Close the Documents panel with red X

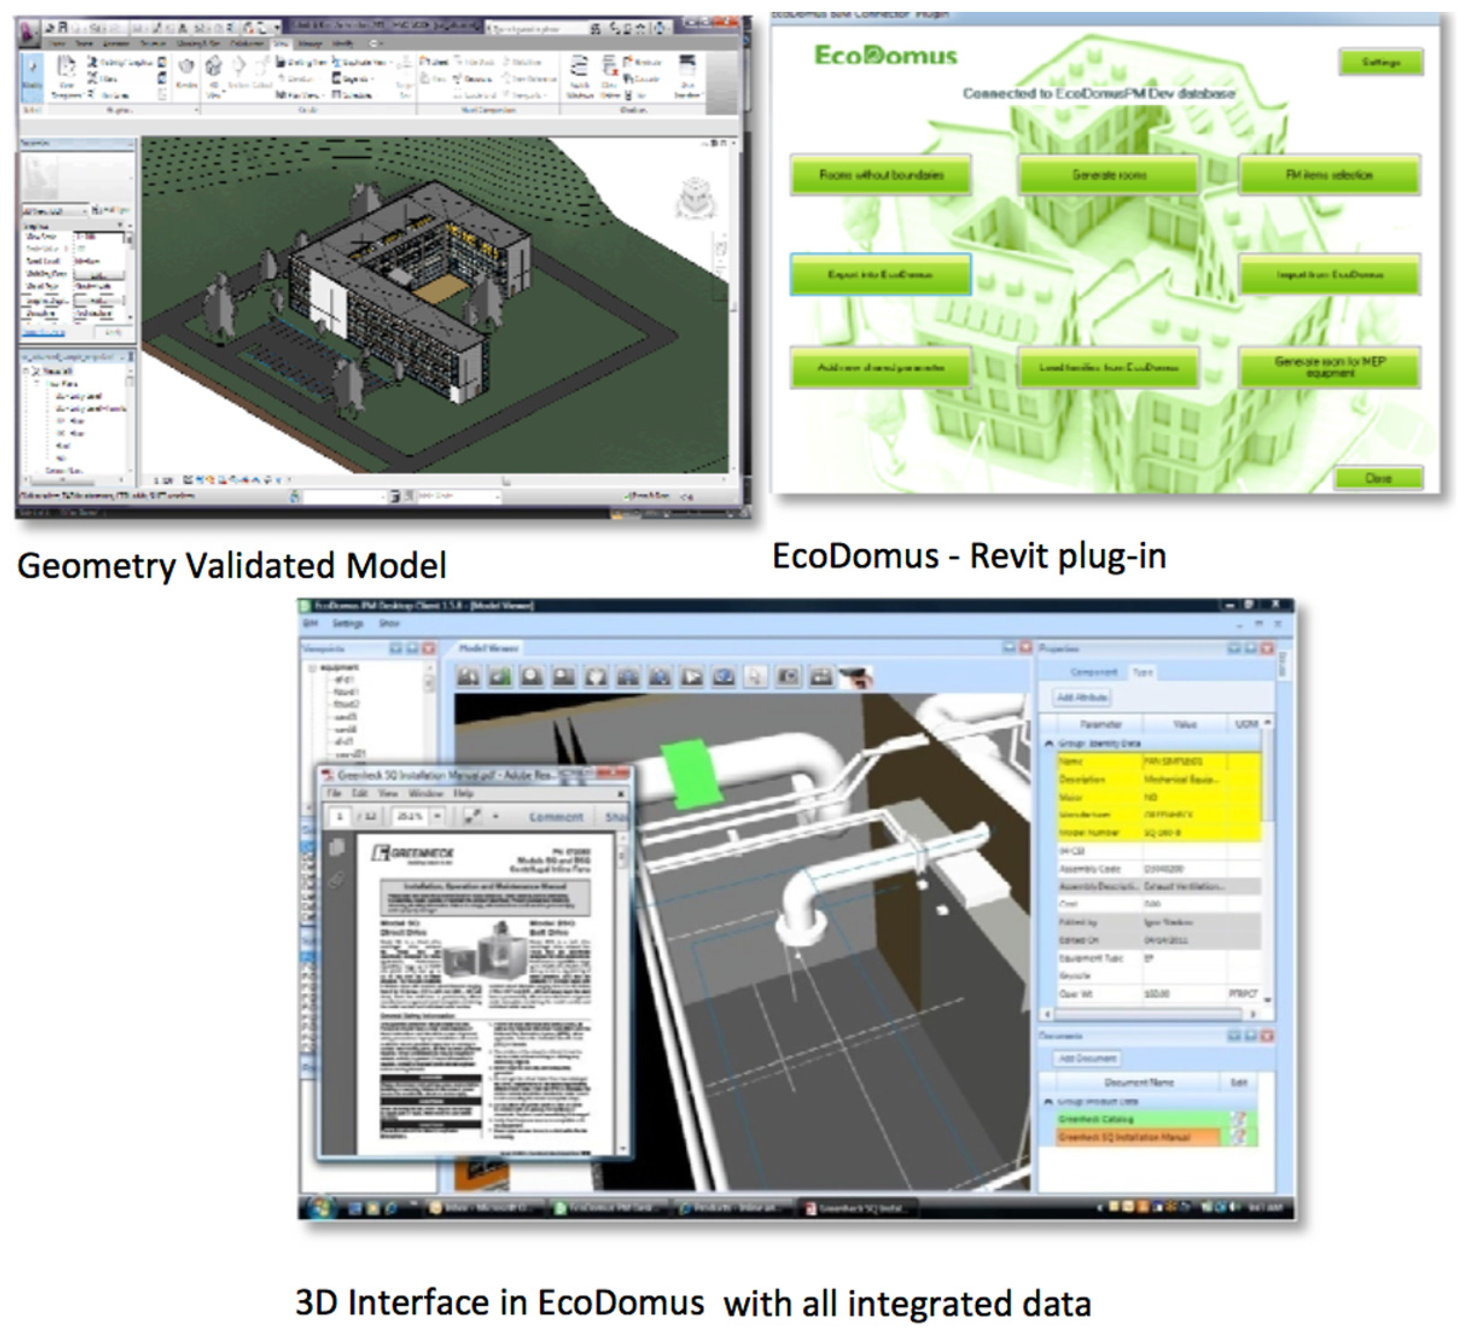1266,1036
